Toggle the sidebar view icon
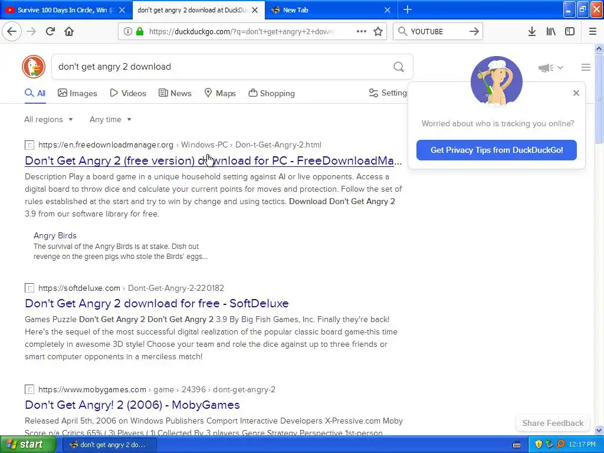 click(570, 31)
